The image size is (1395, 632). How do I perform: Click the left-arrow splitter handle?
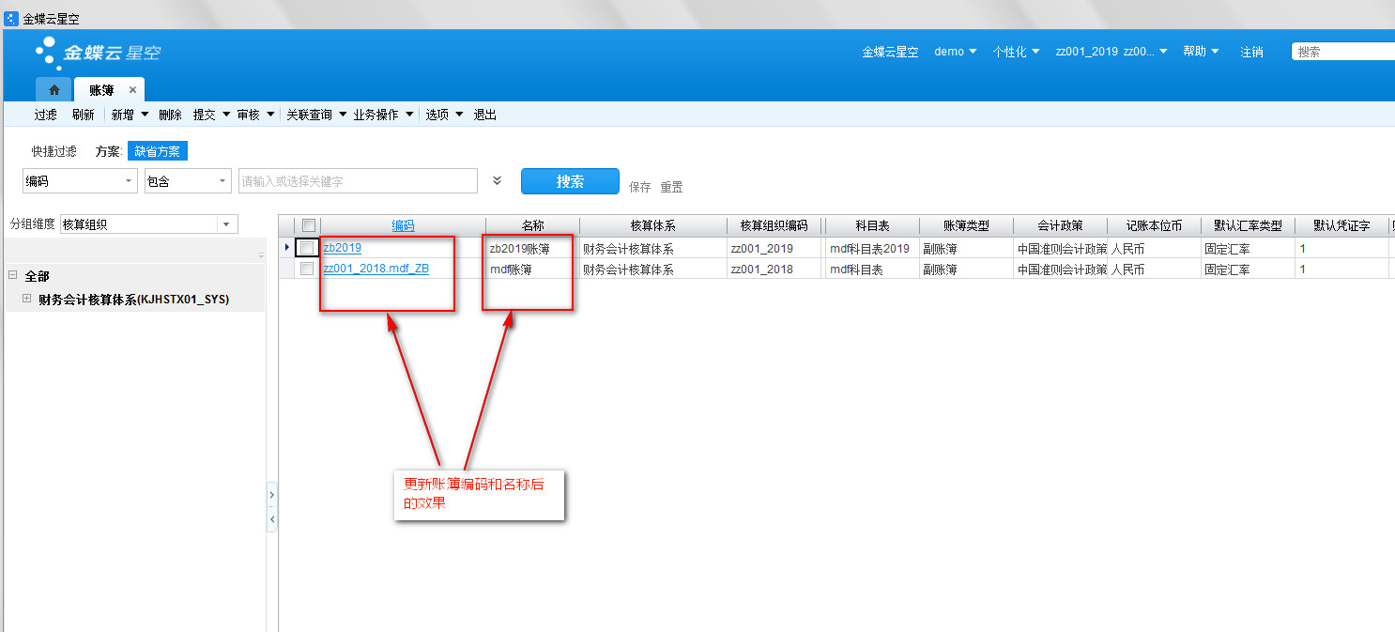pos(271,518)
